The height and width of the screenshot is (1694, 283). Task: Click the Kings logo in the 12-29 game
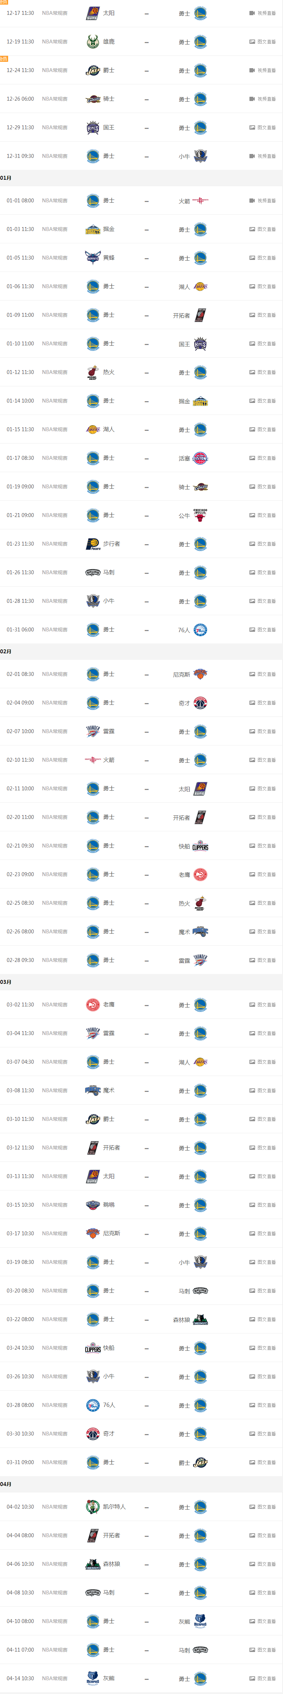93,127
